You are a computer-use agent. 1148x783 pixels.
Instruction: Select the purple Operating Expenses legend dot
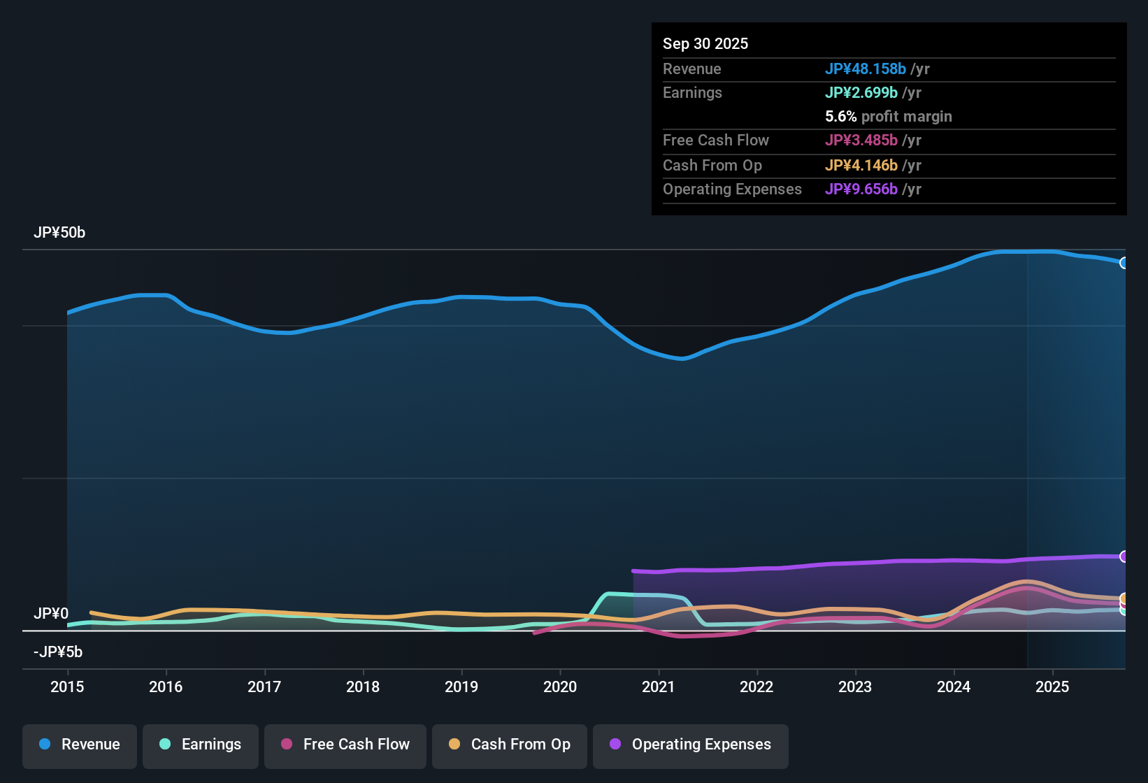coord(615,745)
